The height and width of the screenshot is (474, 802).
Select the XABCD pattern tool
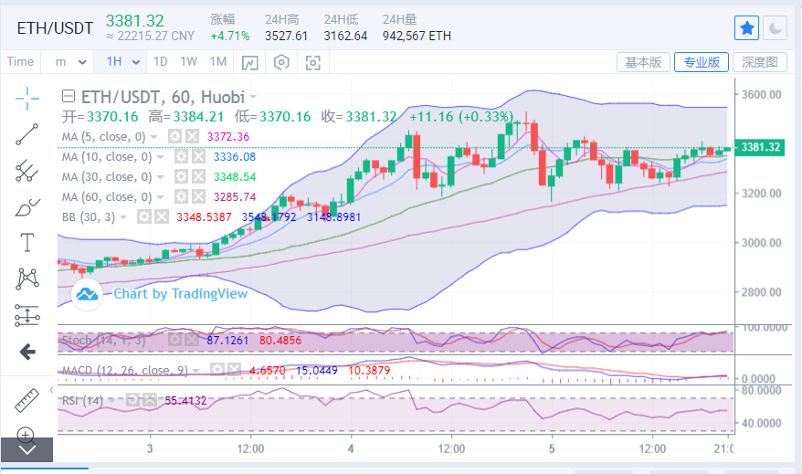coord(27,279)
